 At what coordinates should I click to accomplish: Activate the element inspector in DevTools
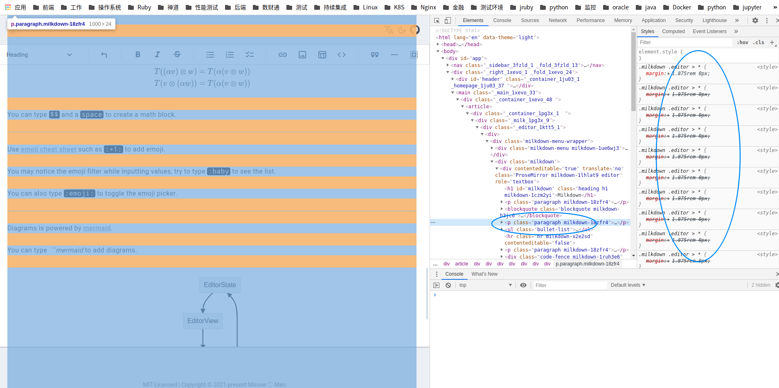(437, 20)
